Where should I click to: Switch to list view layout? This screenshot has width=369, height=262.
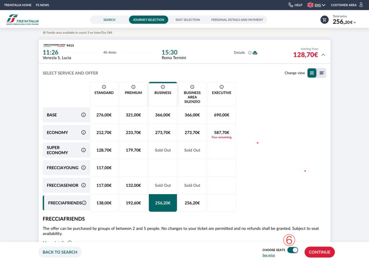322,73
